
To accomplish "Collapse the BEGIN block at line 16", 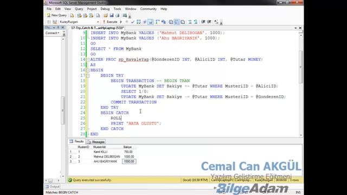I will click(x=88, y=70).
